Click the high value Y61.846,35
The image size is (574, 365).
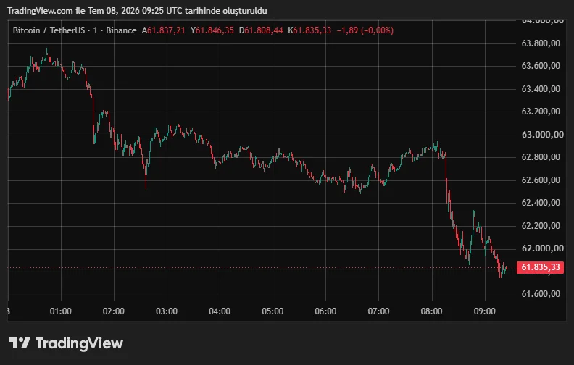coord(212,30)
